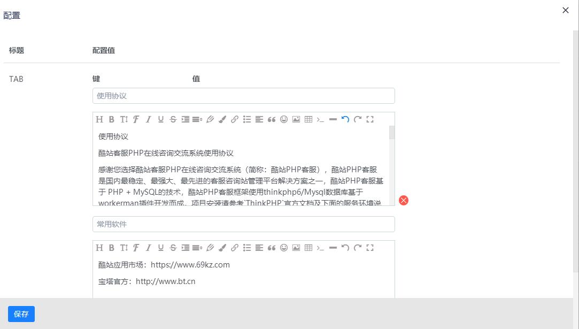Toggle fullscreen mode in the first editor
The image size is (579, 329).
pyautogui.click(x=370, y=119)
